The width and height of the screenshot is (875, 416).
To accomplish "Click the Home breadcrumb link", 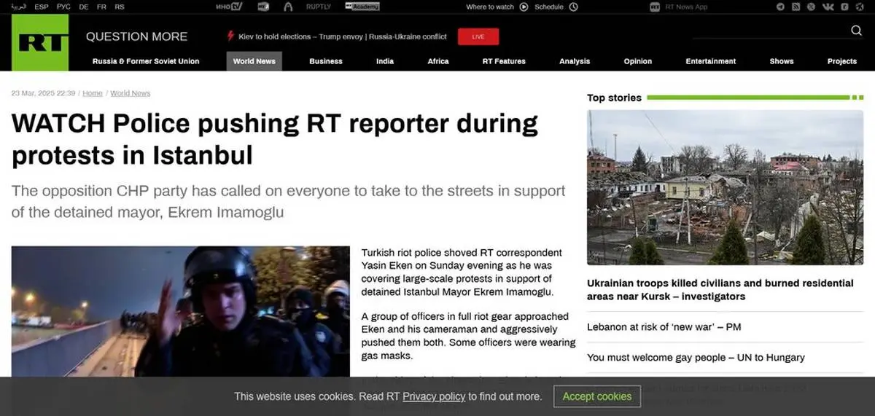I will 93,93.
